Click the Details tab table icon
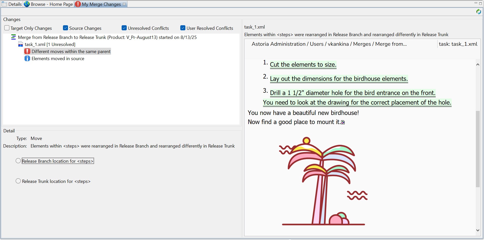Image resolution: width=484 pixels, height=240 pixels. click(4, 4)
